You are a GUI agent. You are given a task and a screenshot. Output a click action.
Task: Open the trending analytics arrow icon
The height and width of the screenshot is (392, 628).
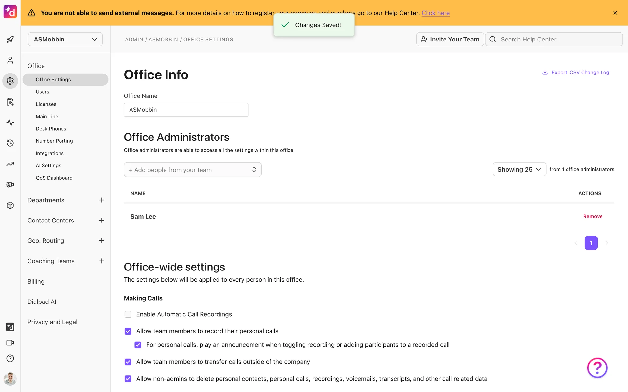10,164
